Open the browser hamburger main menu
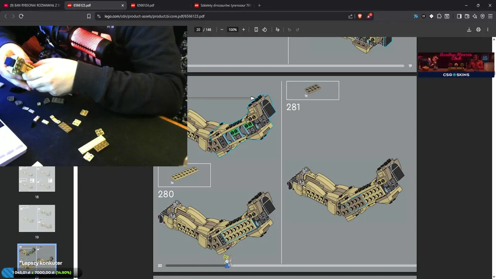 pyautogui.click(x=490, y=16)
